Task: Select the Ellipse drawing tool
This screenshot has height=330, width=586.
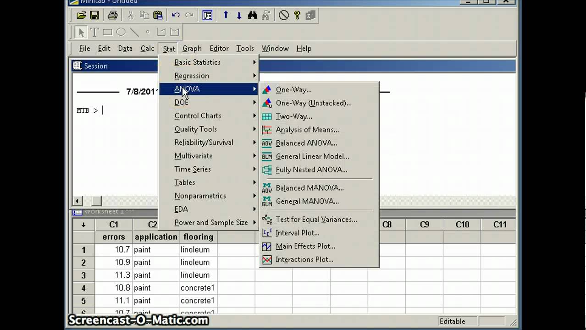Action: click(x=121, y=32)
